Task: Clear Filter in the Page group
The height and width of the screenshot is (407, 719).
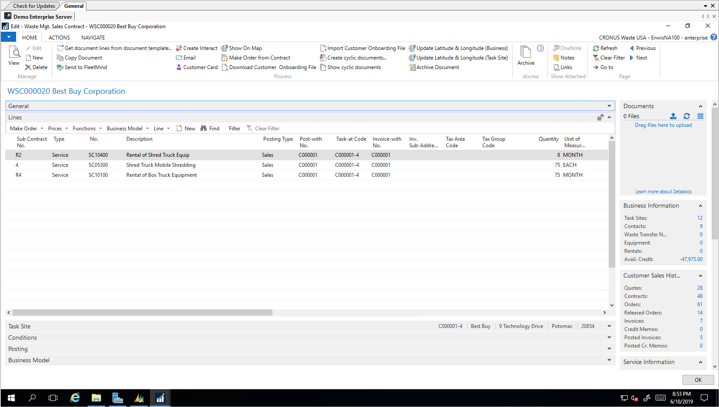Action: tap(609, 58)
